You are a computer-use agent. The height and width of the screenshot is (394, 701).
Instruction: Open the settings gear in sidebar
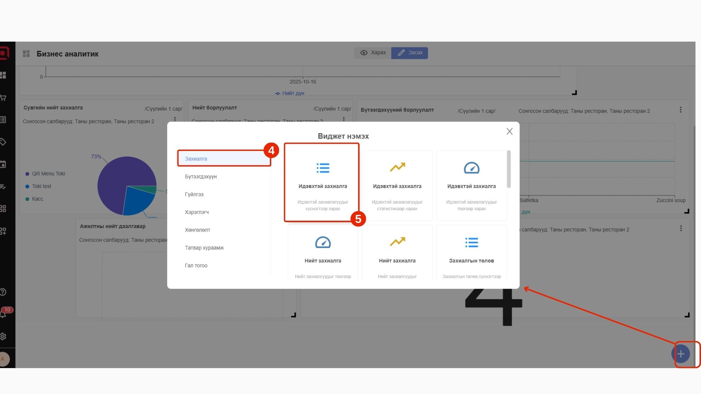click(x=3, y=336)
